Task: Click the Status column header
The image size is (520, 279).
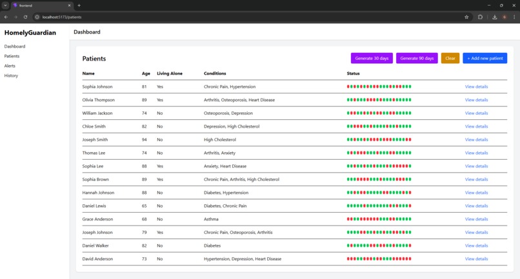Action: coord(353,73)
